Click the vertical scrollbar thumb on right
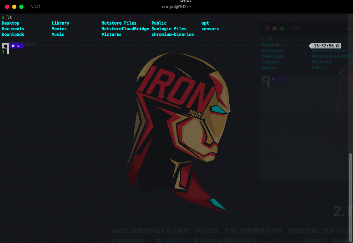The image size is (353, 243). (x=351, y=185)
